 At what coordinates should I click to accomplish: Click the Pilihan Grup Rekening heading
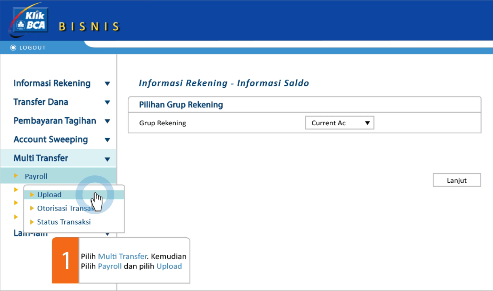[x=181, y=105]
